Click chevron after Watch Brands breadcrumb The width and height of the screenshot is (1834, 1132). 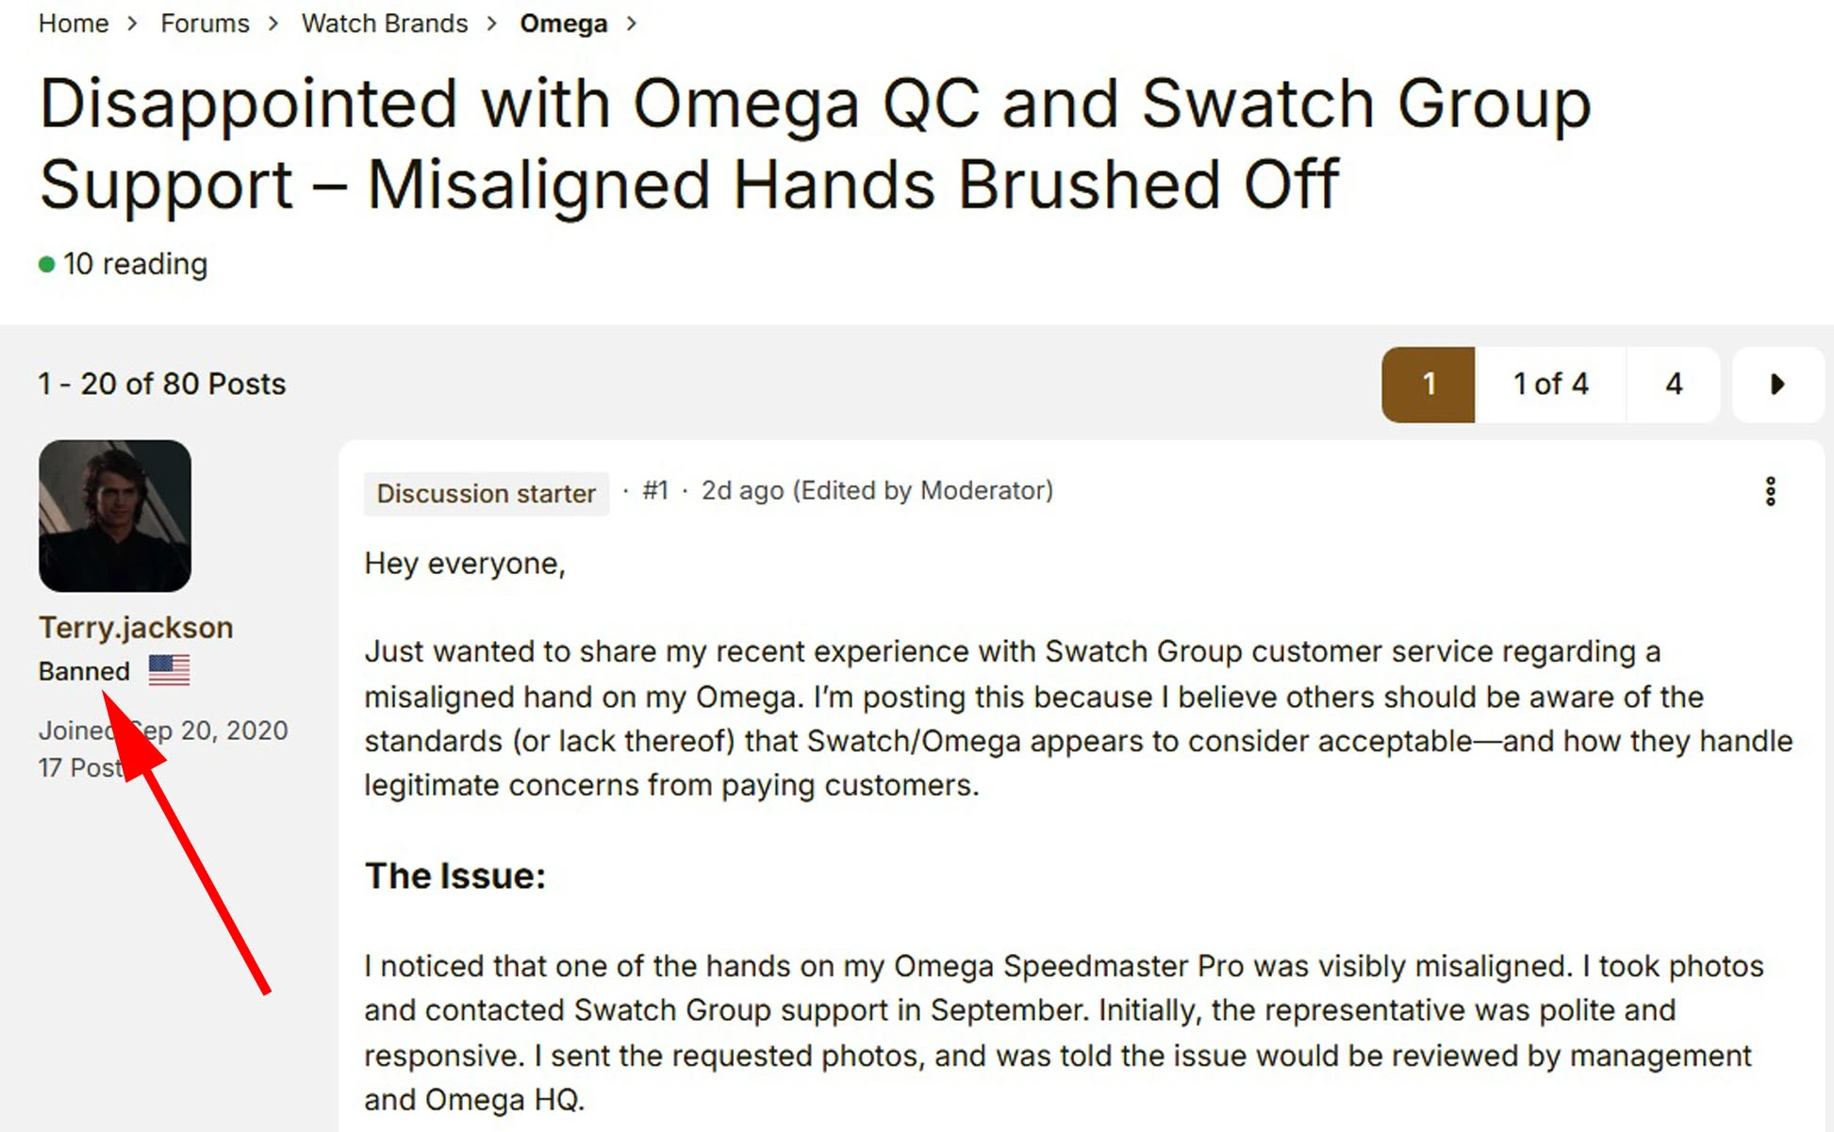(x=492, y=24)
